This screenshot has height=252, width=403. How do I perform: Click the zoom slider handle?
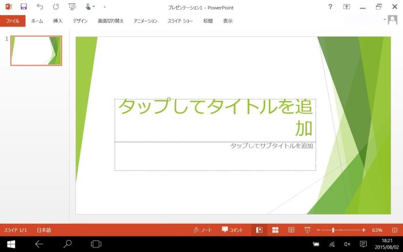click(333, 230)
